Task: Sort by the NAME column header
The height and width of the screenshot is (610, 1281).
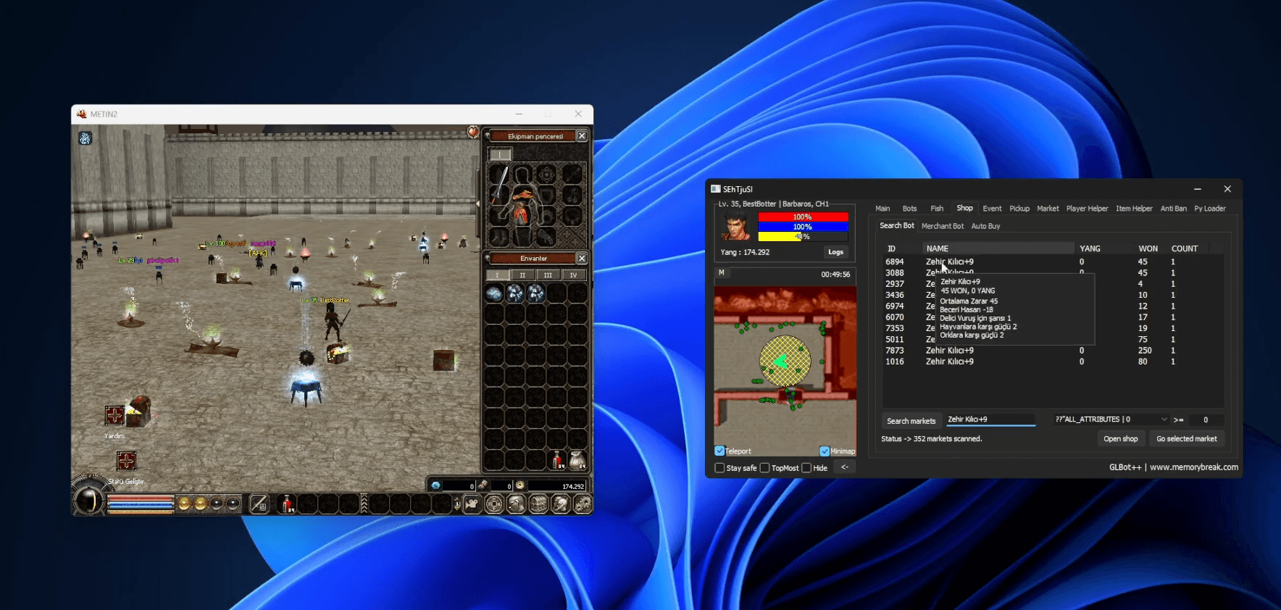Action: tap(998, 248)
